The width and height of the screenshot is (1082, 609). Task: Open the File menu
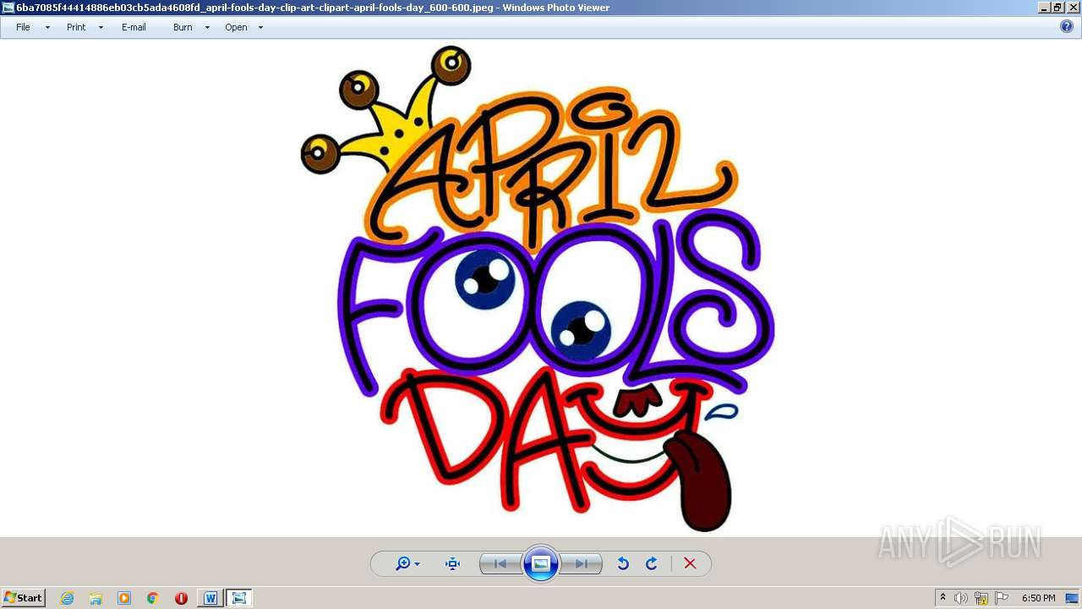(23, 27)
